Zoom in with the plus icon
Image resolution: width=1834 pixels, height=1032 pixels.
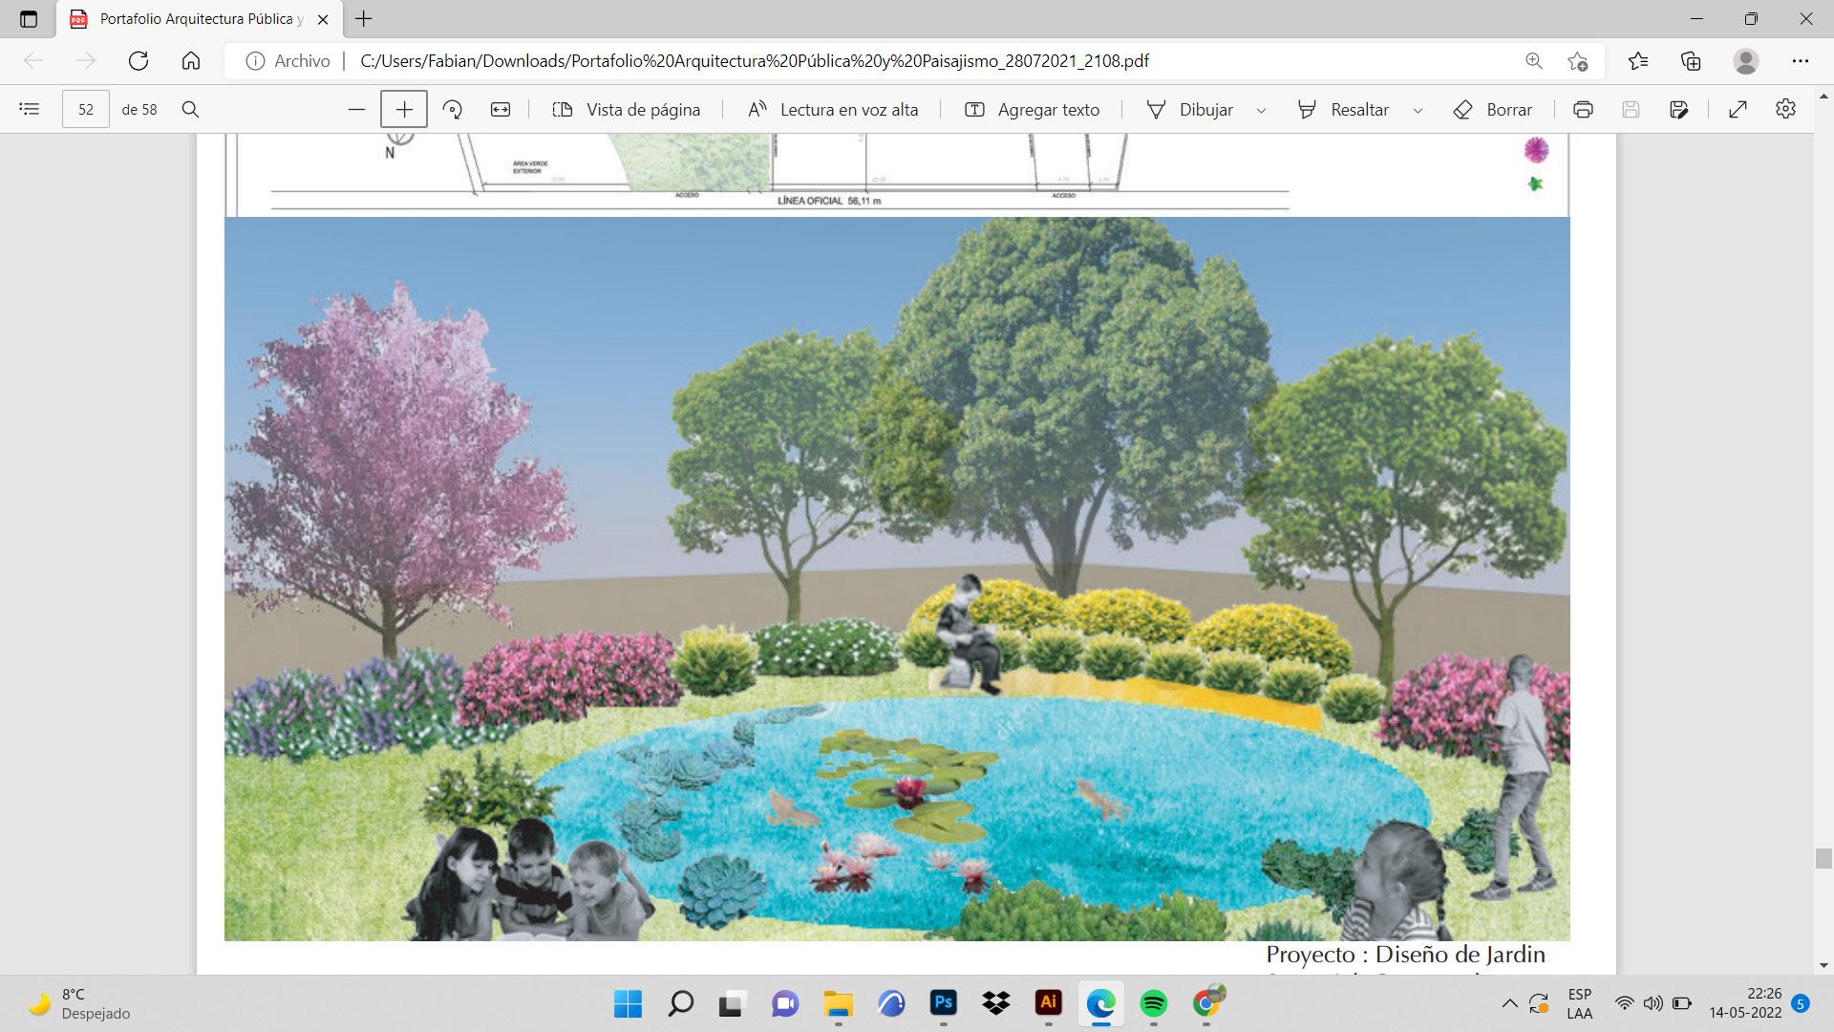[x=404, y=109]
